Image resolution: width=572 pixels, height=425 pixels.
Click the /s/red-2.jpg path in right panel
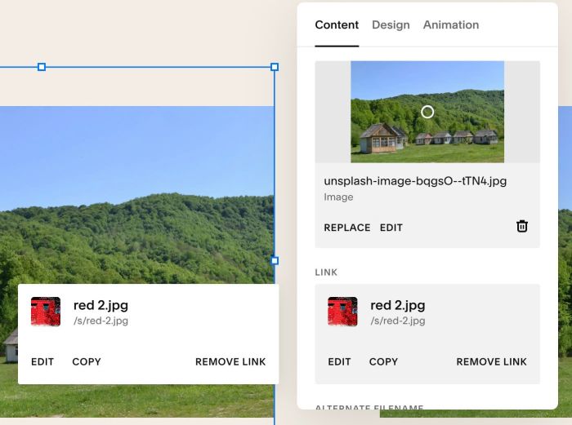(398, 321)
